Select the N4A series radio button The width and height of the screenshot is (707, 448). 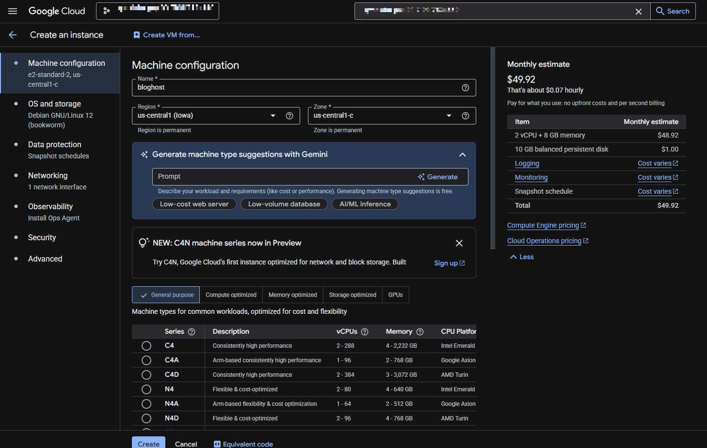146,404
